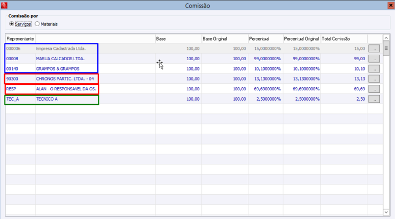Click the scrollbar up arrow
This screenshot has width=395, height=219.
tap(386, 38)
